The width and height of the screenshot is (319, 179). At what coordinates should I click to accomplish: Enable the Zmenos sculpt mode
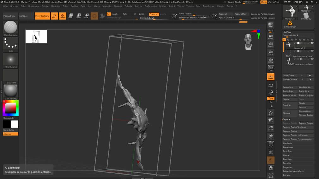click(x=154, y=14)
